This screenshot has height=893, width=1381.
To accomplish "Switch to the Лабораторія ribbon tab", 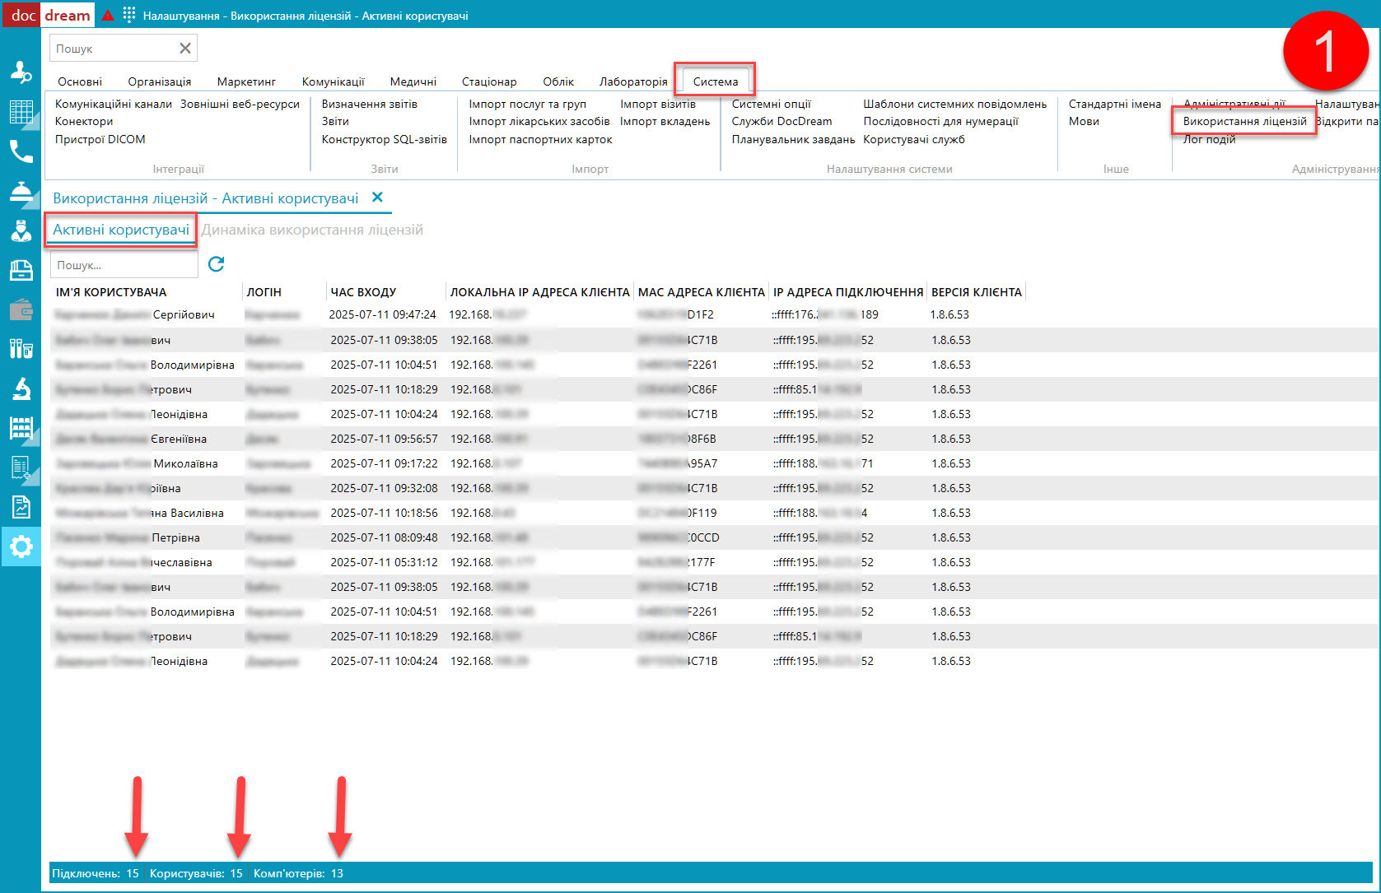I will tap(632, 81).
